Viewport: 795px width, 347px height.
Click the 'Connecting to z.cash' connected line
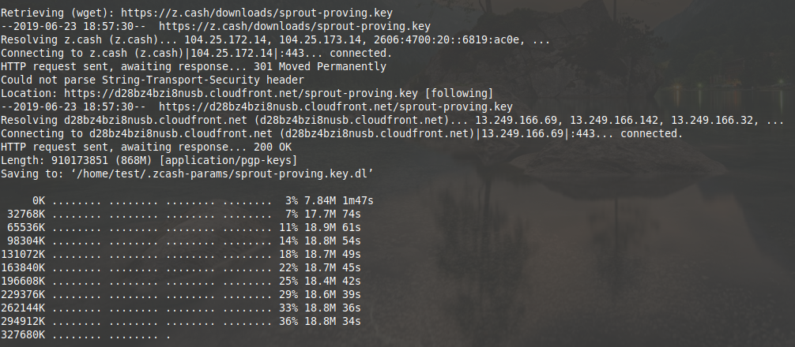[x=196, y=53]
